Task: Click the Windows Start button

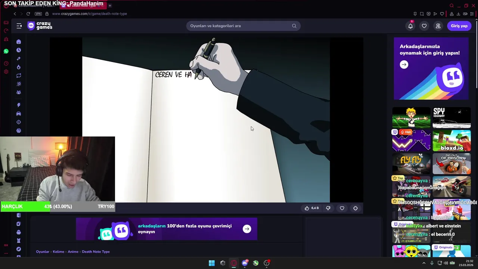Action: click(x=212, y=263)
